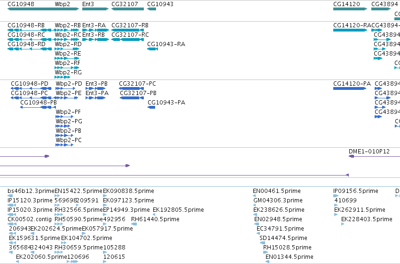Open the CG10943-PA protein label
Viewport: 400px width, 264px height.
coord(166,103)
